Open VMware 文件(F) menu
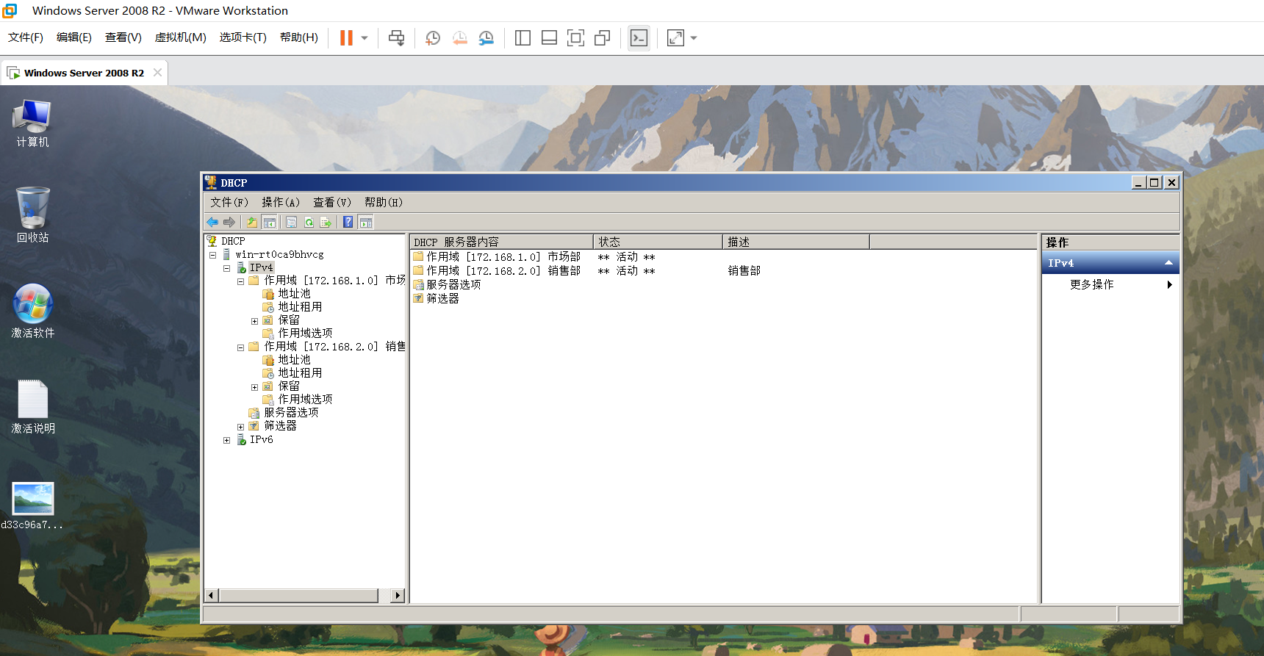1264x656 pixels. point(26,37)
